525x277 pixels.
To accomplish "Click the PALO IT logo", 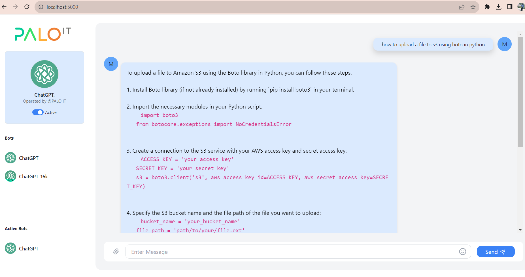I will pyautogui.click(x=43, y=34).
